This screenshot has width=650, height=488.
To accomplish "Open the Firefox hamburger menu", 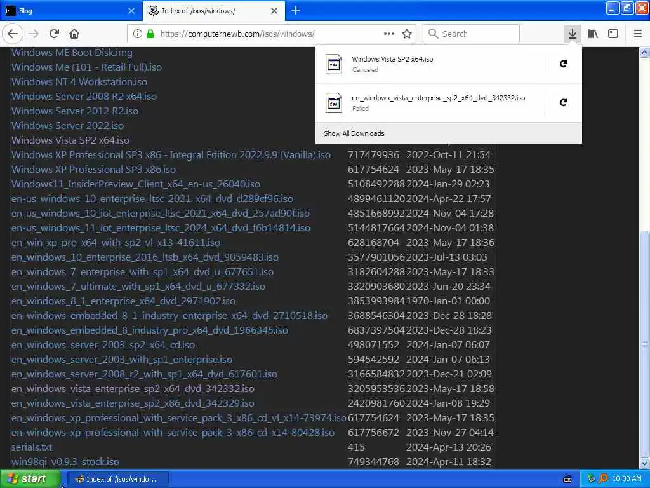I will click(x=638, y=34).
